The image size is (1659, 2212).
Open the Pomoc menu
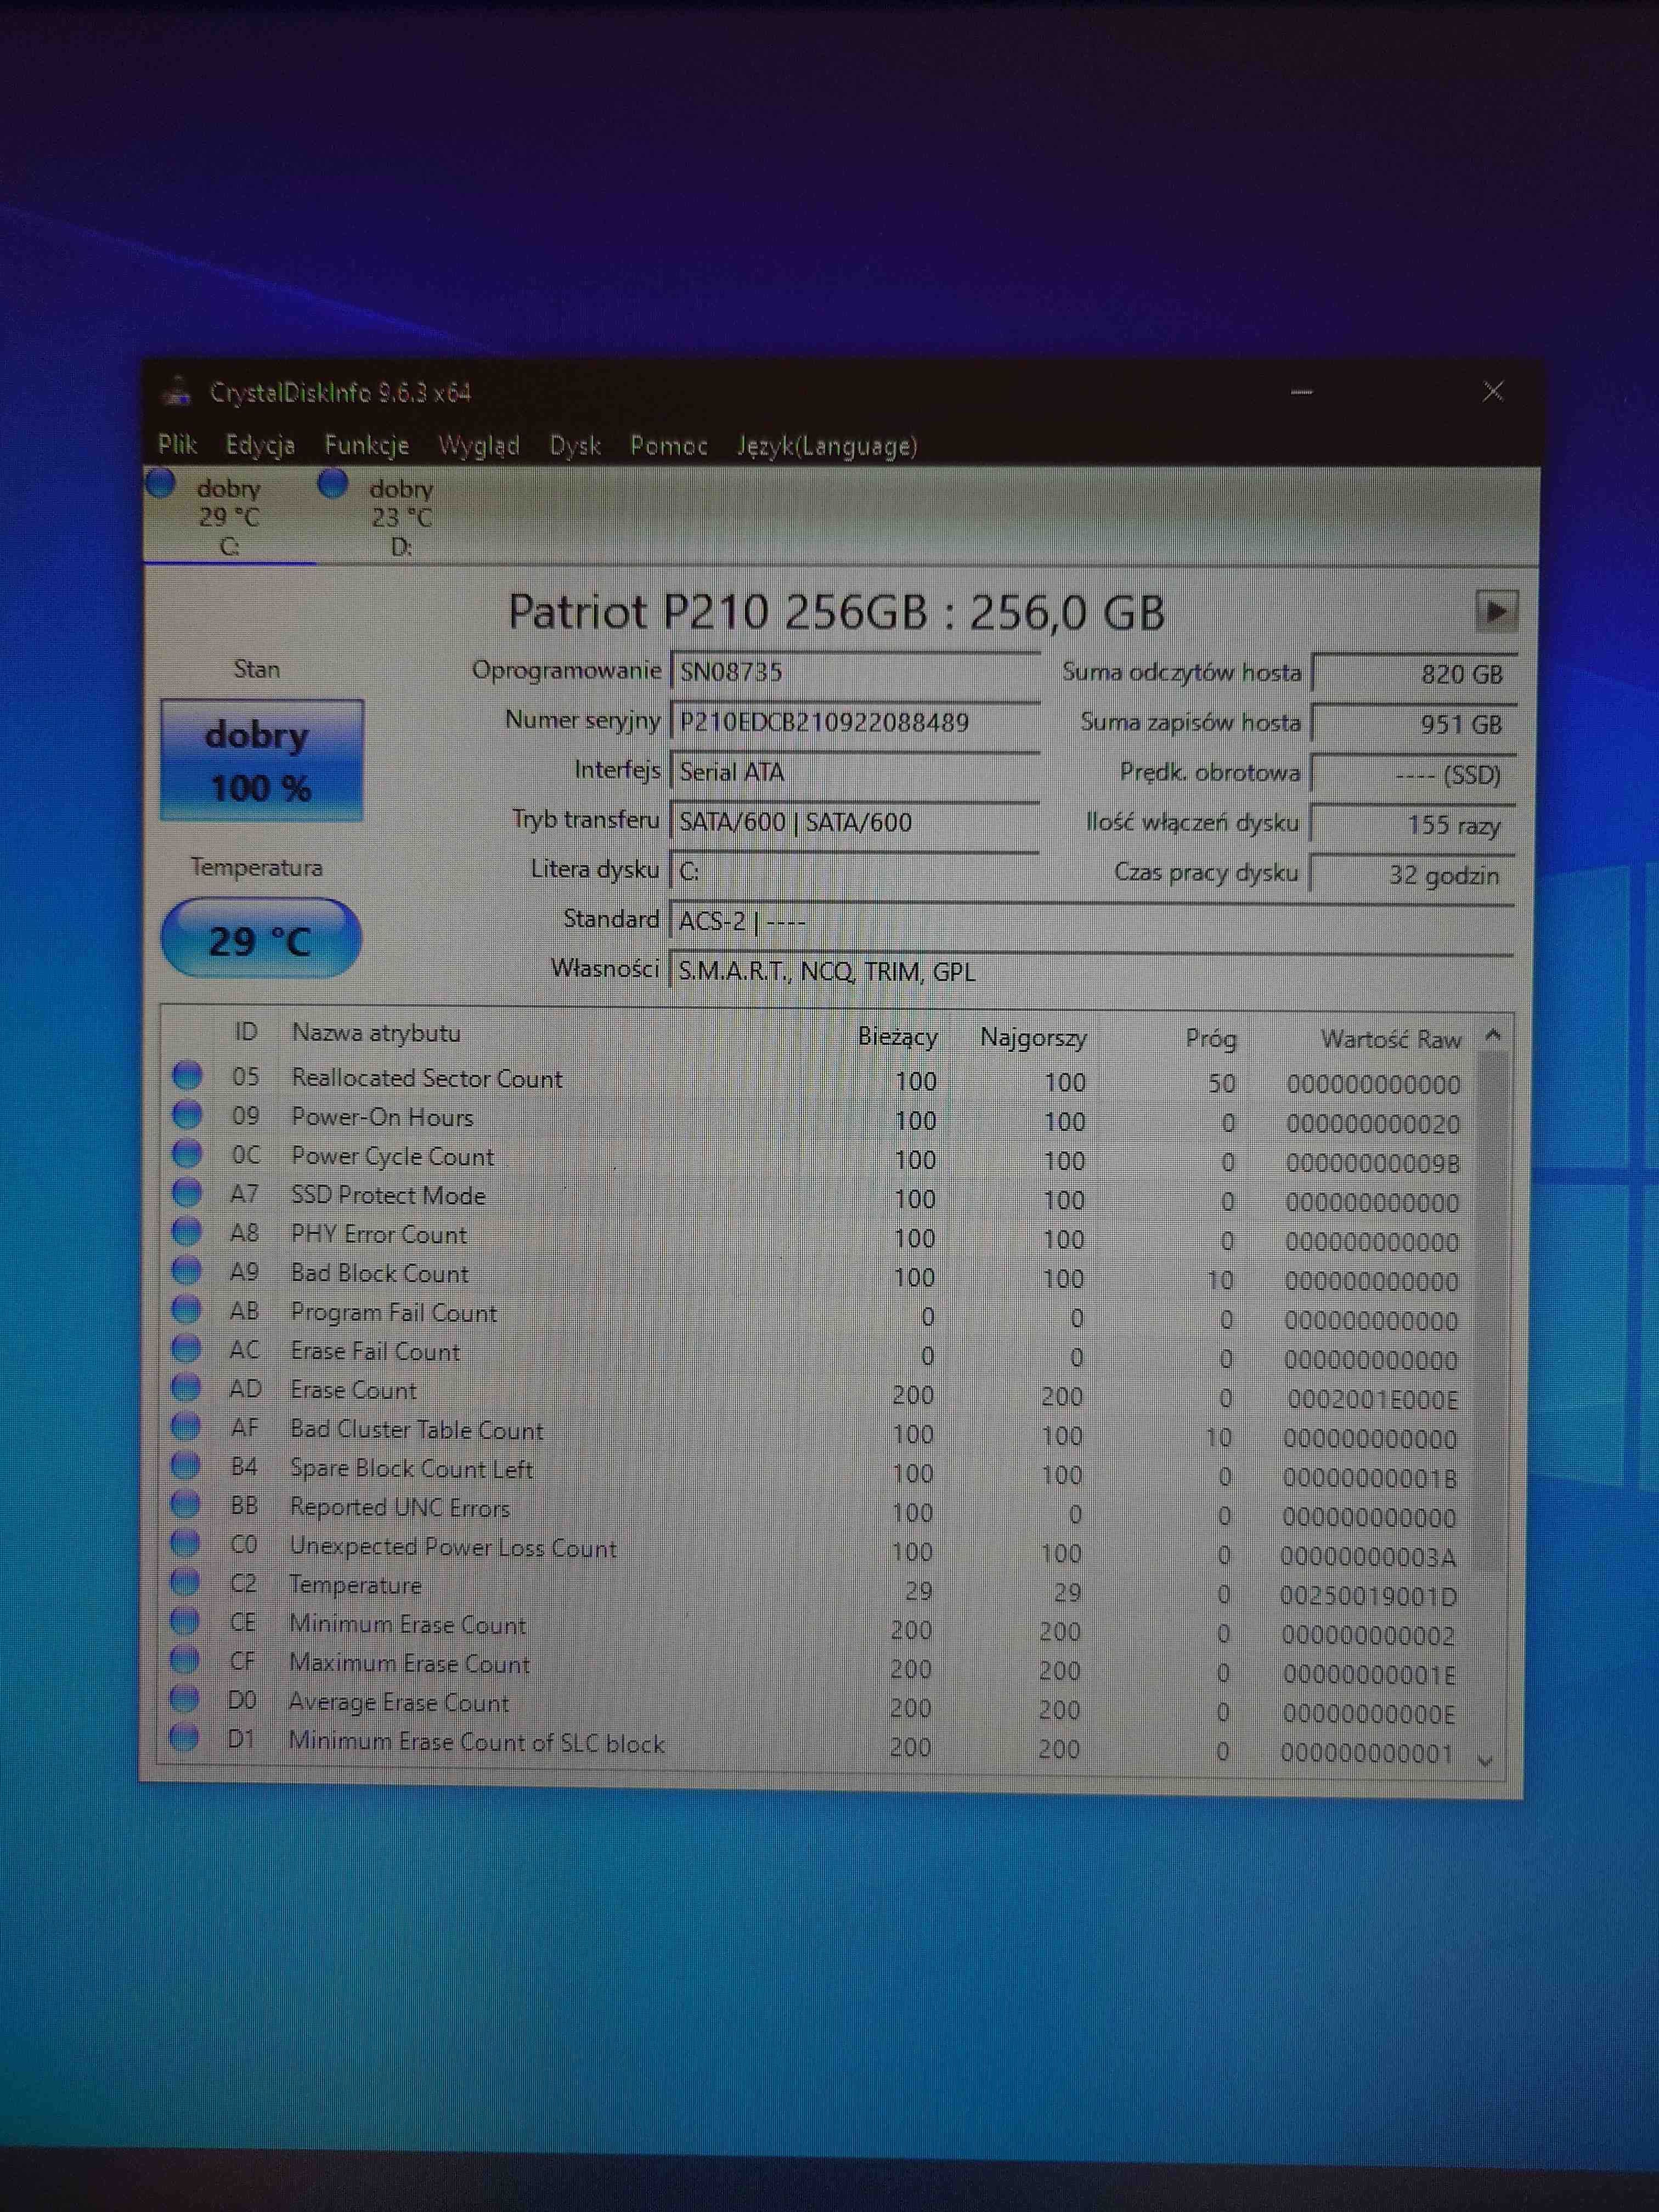tap(668, 446)
